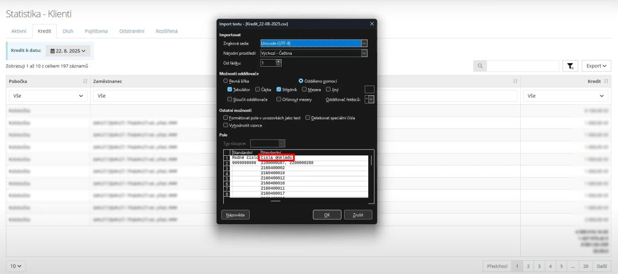The image size is (618, 274).
Task: Open the Oddělovač řetězců dropdown
Action: coord(369,99)
